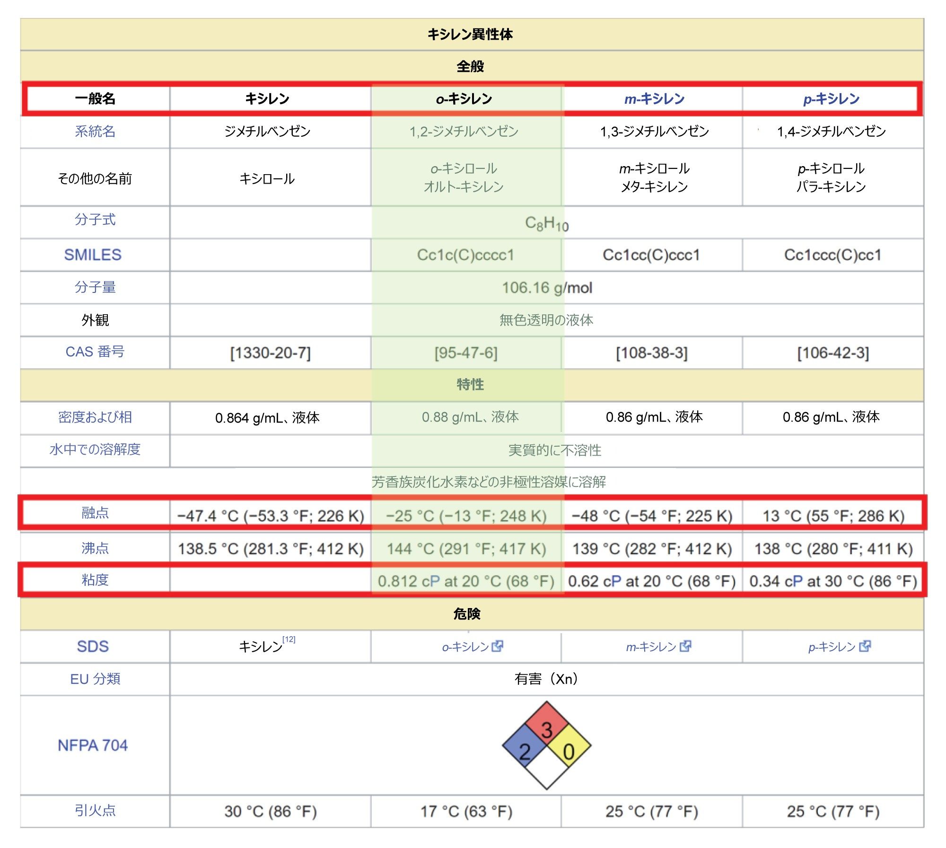Open the 系統名 row label link
Image resolution: width=946 pixels, height=848 pixels.
95,131
